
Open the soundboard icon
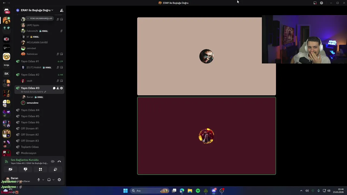tap(55, 169)
